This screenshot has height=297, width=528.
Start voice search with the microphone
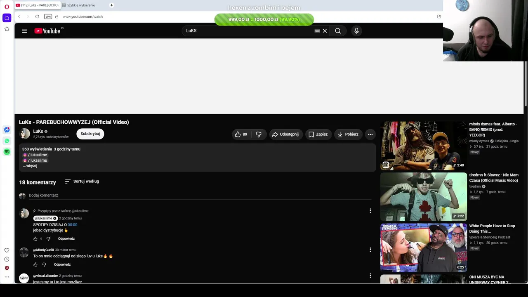(x=357, y=31)
